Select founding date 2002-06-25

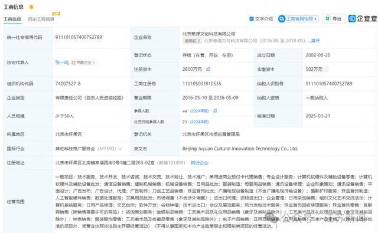click(x=318, y=55)
